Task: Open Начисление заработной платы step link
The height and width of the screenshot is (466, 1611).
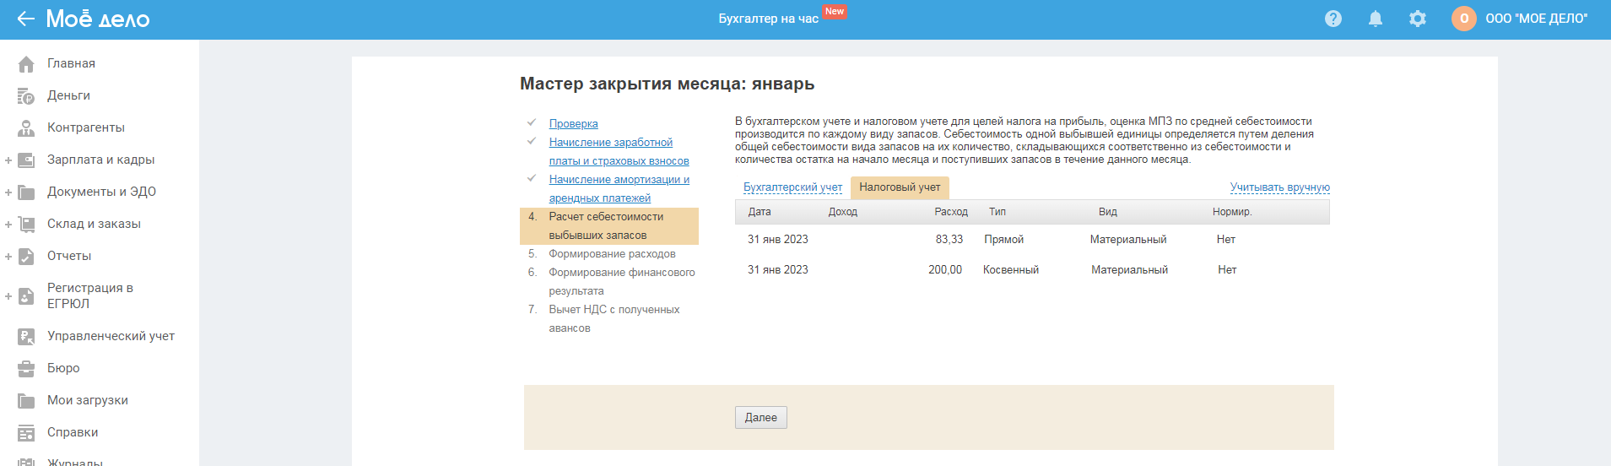Action: [x=619, y=152]
